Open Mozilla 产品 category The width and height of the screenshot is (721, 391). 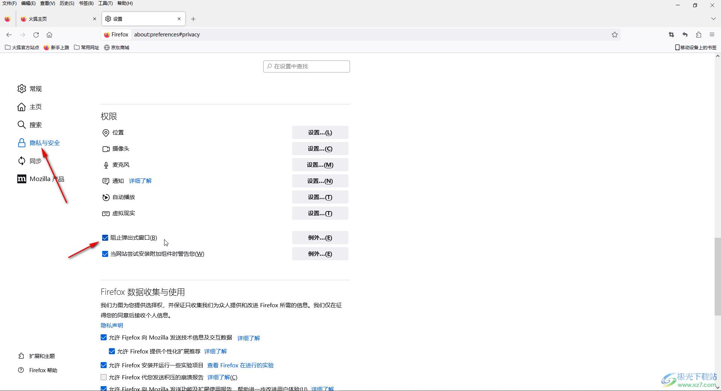(x=41, y=179)
